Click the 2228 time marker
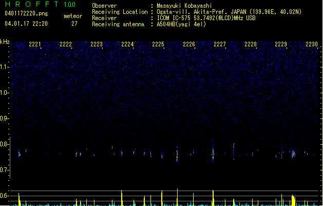The image size is (323, 206). [x=251, y=44]
